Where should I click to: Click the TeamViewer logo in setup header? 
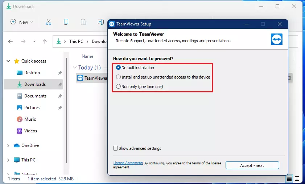coord(277,39)
